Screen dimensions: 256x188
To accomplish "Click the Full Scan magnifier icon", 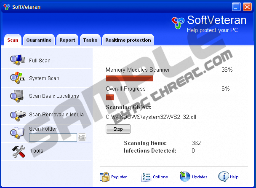I will click(x=17, y=60).
